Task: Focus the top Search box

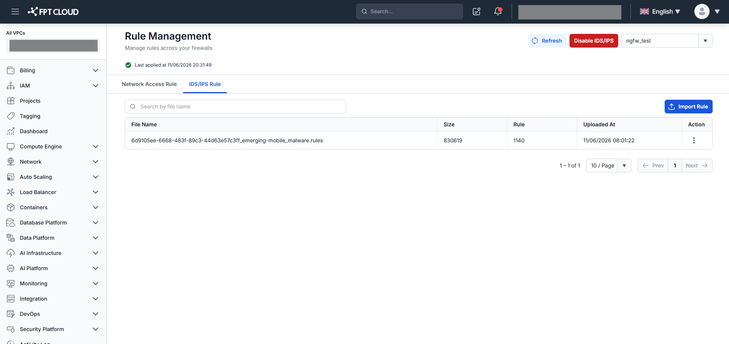Action: [409, 11]
